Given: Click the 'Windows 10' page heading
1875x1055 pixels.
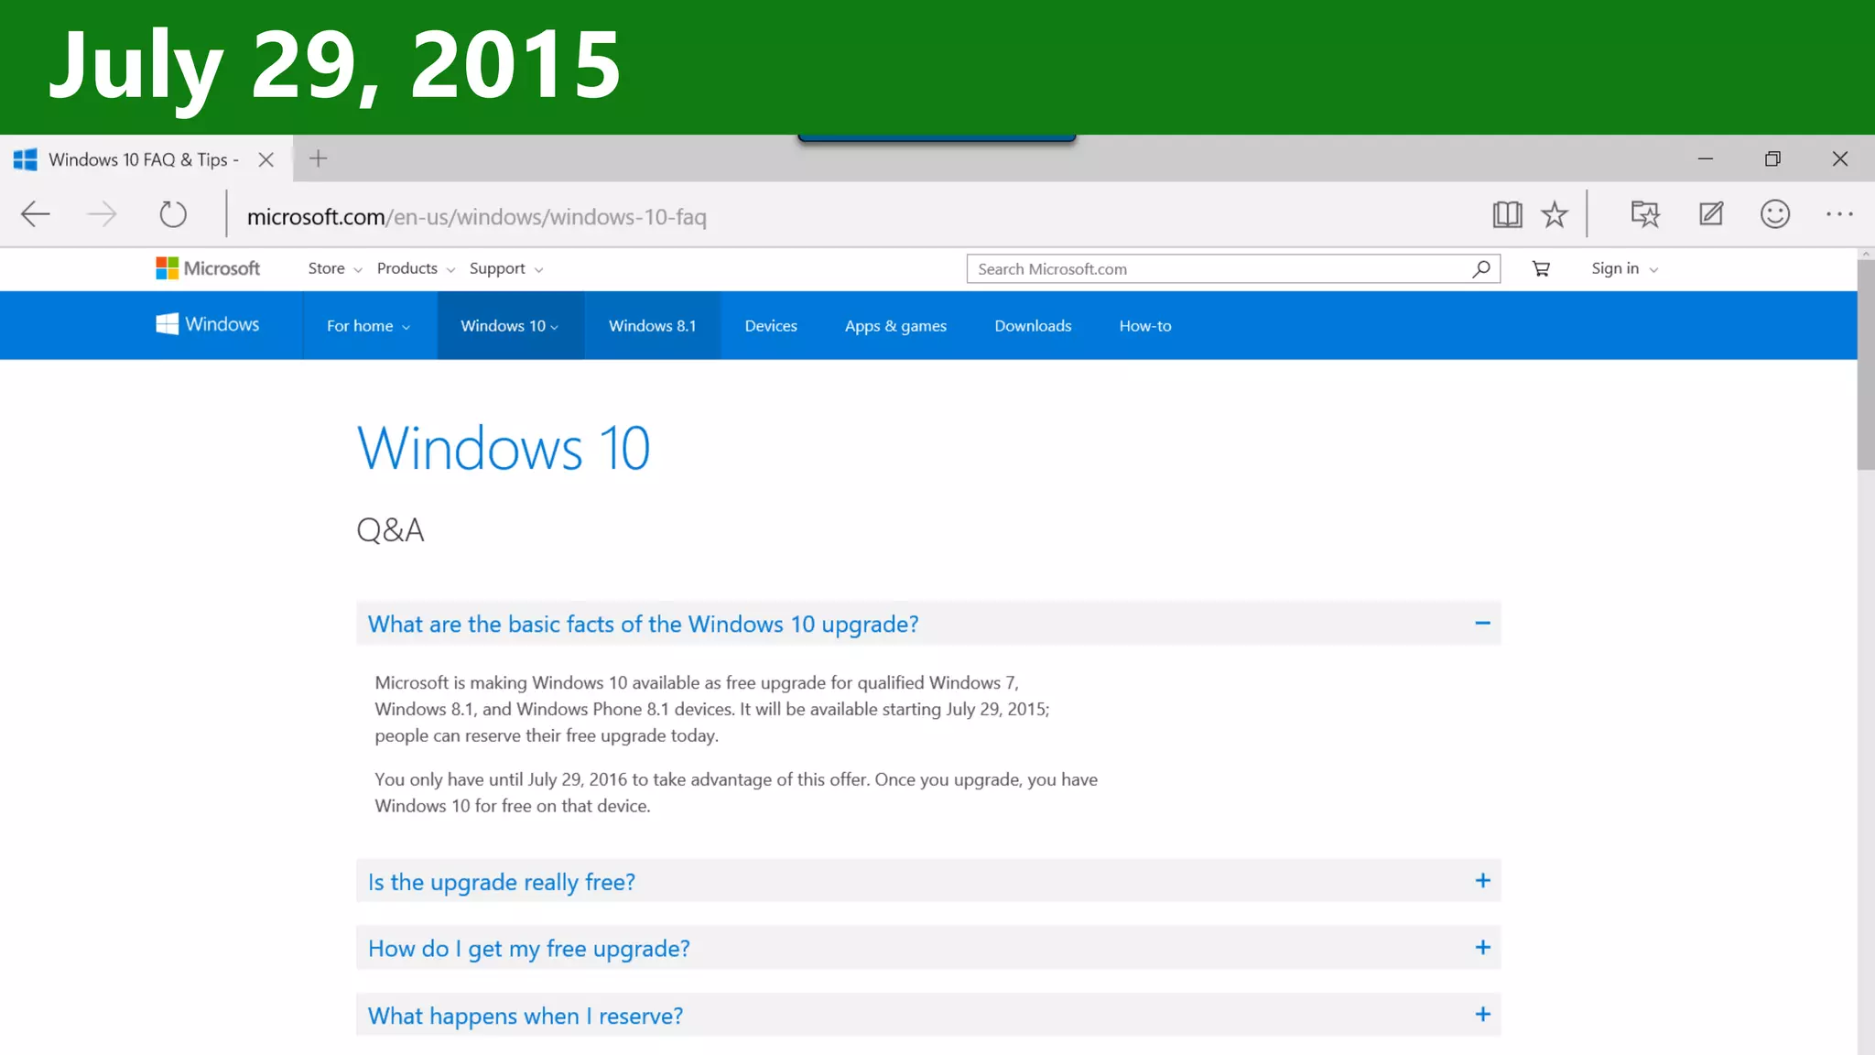Looking at the screenshot, I should pyautogui.click(x=504, y=449).
